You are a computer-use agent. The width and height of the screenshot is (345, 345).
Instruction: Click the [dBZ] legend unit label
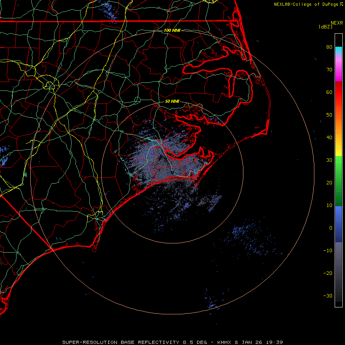coord(325,26)
